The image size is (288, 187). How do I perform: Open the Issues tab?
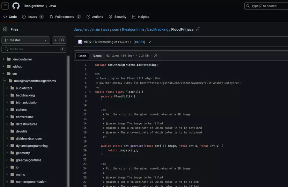pyautogui.click(x=33, y=17)
